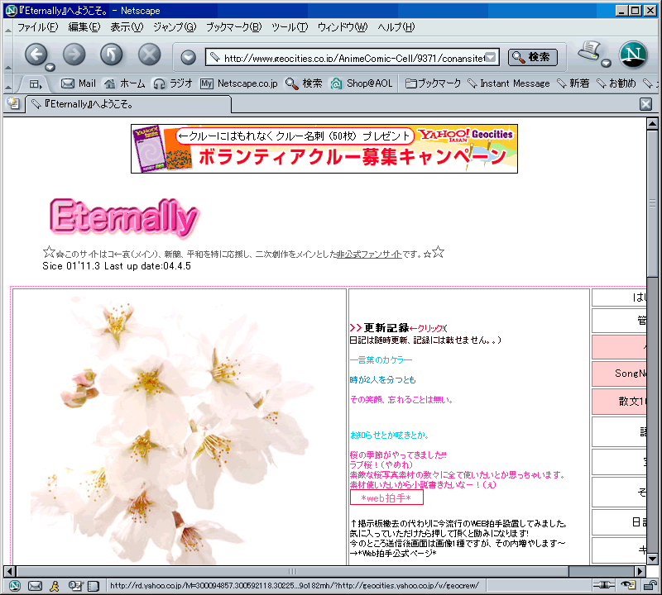This screenshot has height=595, width=662.
Task: Open お勧め bookmark on personal toolbar
Action: pos(616,83)
